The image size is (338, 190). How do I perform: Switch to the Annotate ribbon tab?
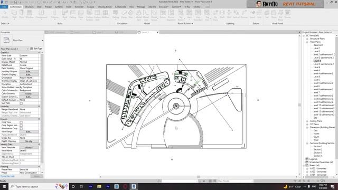(x=79, y=7)
